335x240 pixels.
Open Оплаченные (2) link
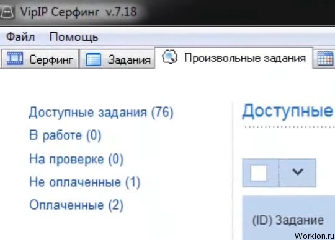click(x=76, y=205)
